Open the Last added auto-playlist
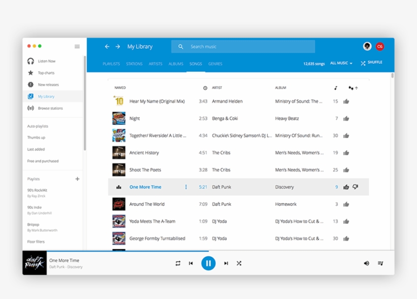 click(x=36, y=149)
